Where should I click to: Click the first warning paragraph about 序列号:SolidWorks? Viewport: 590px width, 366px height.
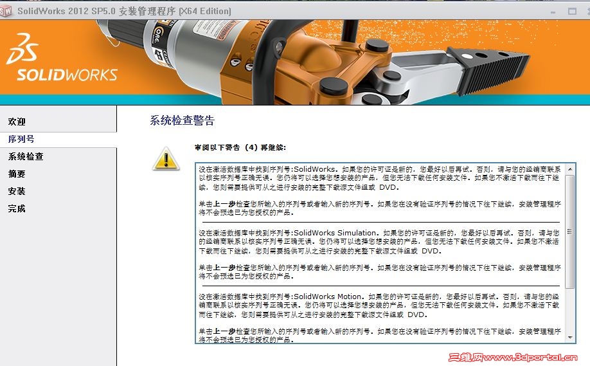pos(379,178)
